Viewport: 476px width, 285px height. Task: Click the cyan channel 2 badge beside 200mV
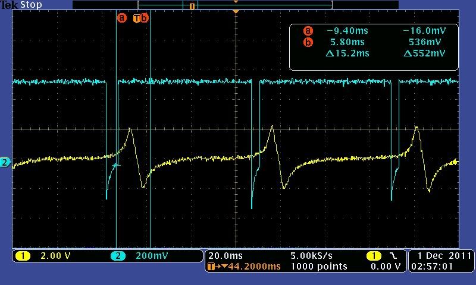(x=117, y=256)
